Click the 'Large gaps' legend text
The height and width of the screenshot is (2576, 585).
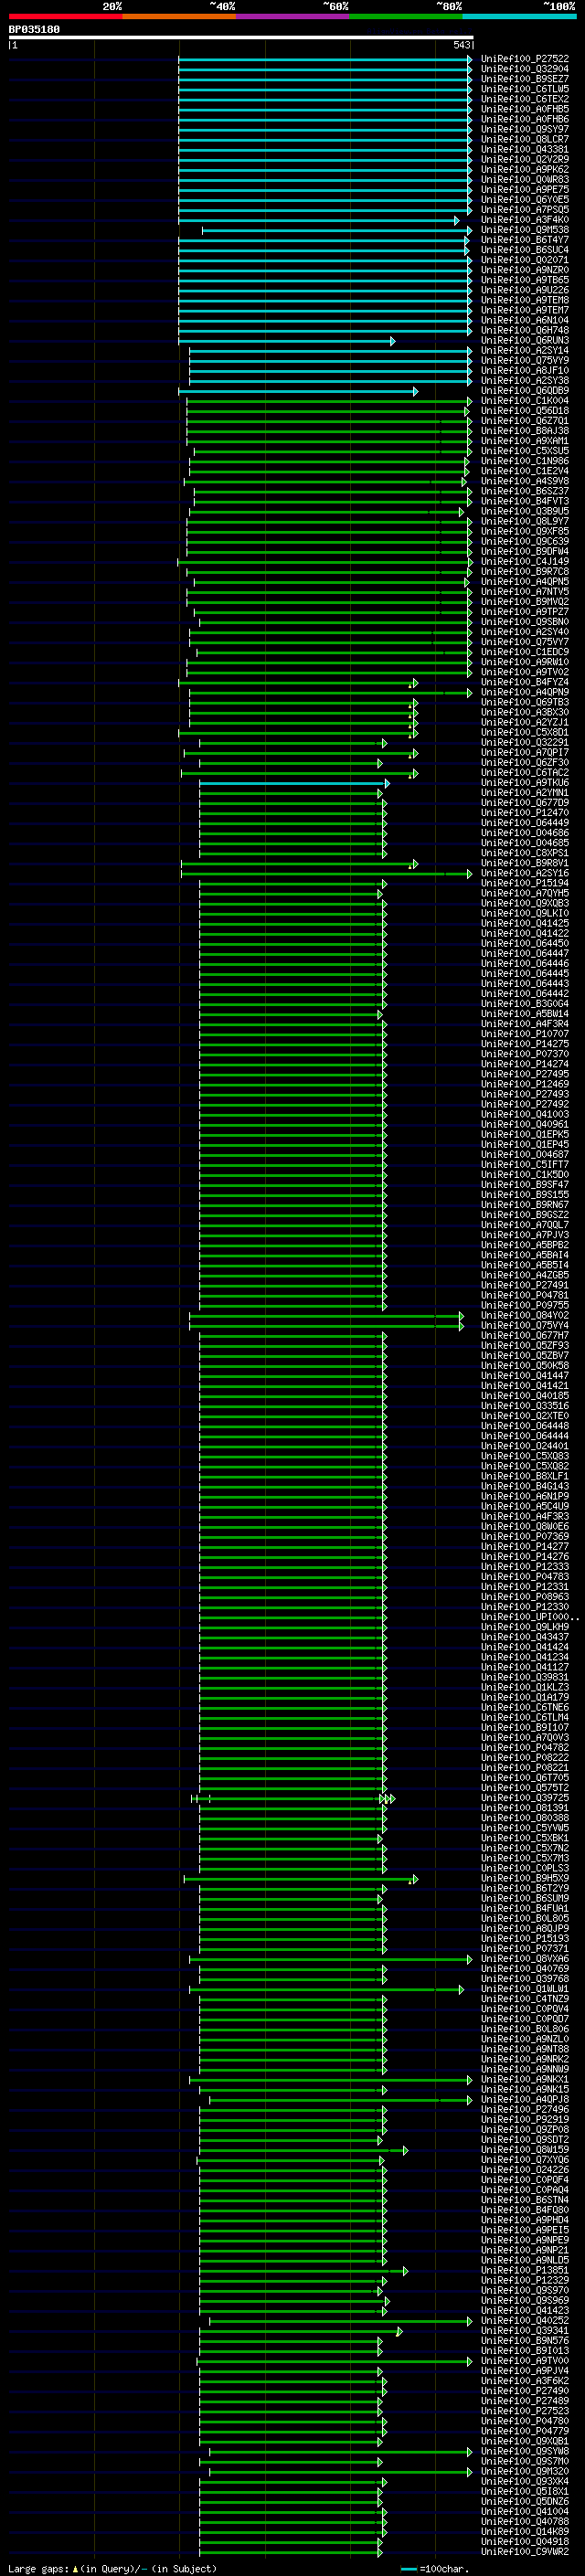click(x=38, y=2569)
